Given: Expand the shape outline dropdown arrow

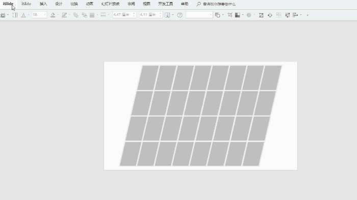Looking at the screenshot, I should point(69,15).
